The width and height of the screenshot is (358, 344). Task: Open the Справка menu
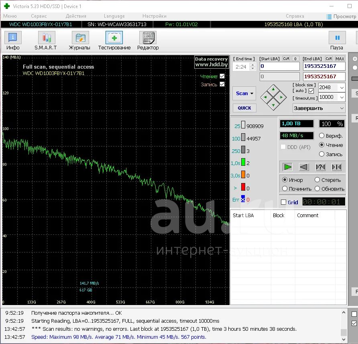pyautogui.click(x=295, y=16)
